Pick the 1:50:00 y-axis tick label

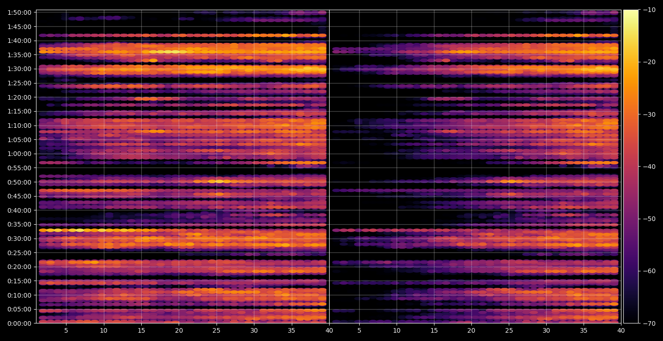click(x=19, y=12)
